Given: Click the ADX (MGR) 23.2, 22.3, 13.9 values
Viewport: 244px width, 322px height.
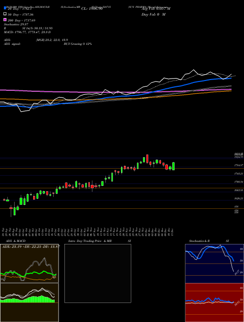Looking at the screenshot, I should (52, 40).
